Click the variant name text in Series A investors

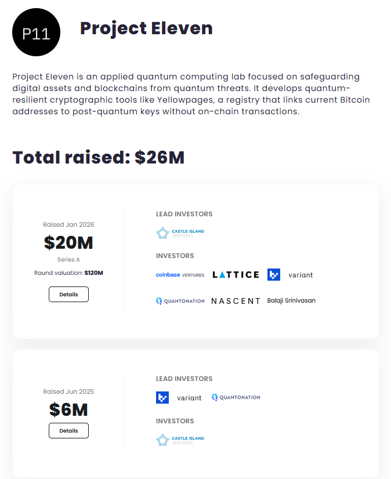coord(301,275)
